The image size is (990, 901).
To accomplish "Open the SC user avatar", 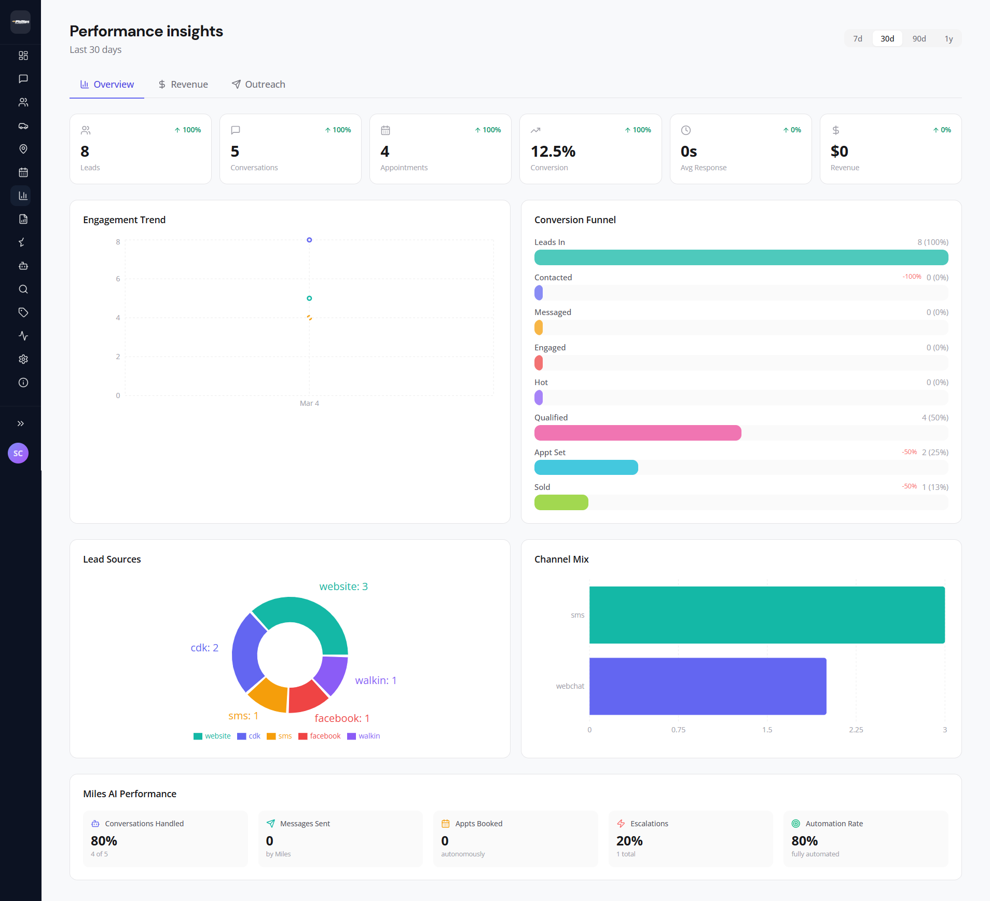I will click(x=18, y=453).
